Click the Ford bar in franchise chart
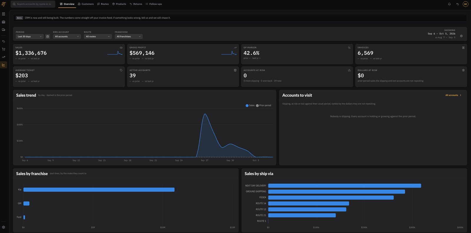Screen dimensions: 471x233 (x=24, y=217)
